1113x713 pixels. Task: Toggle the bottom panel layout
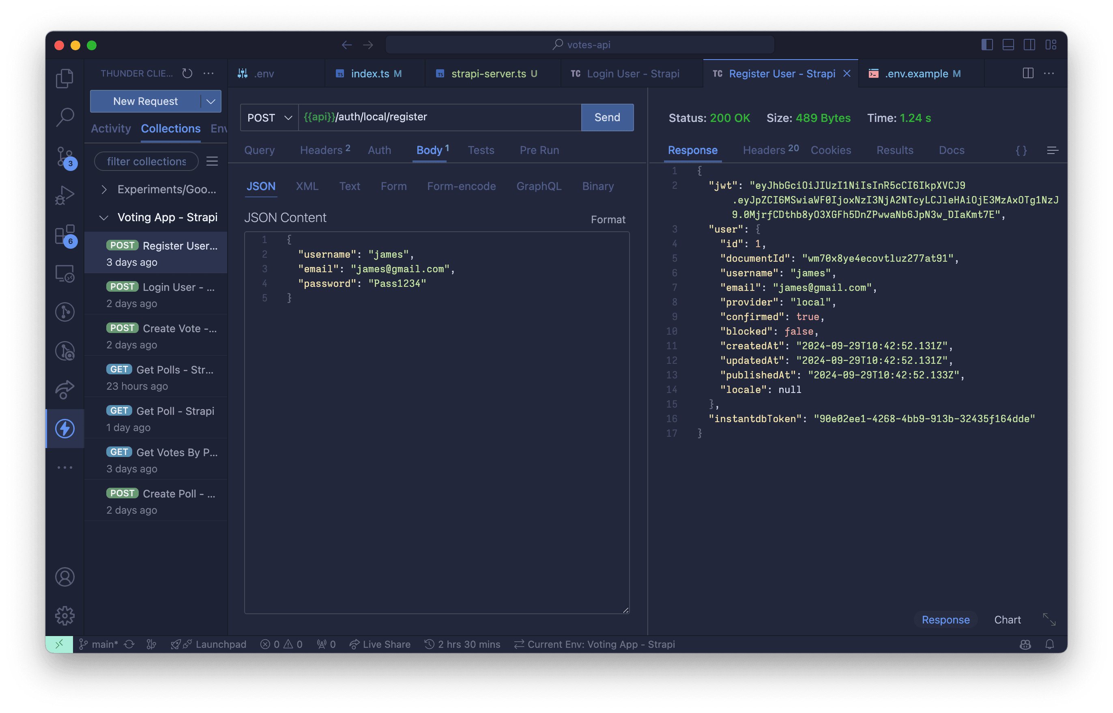click(1008, 45)
